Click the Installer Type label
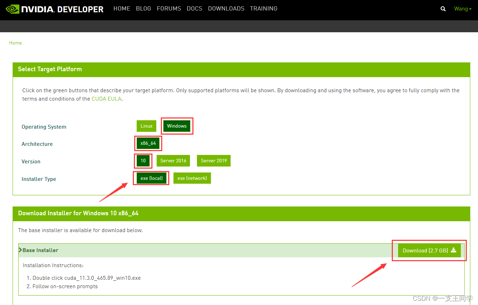This screenshot has height=305, width=478. [x=39, y=179]
